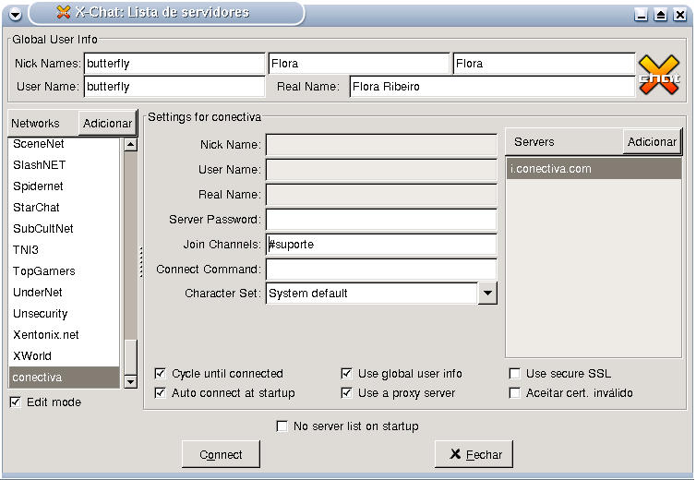696x480 pixels.
Task: Disable Auto connect at startup
Action: click(160, 392)
